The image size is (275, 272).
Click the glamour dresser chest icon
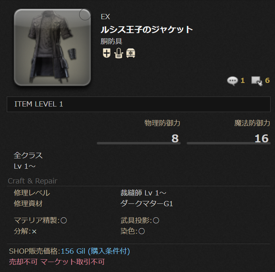pyautogui.click(x=131, y=53)
